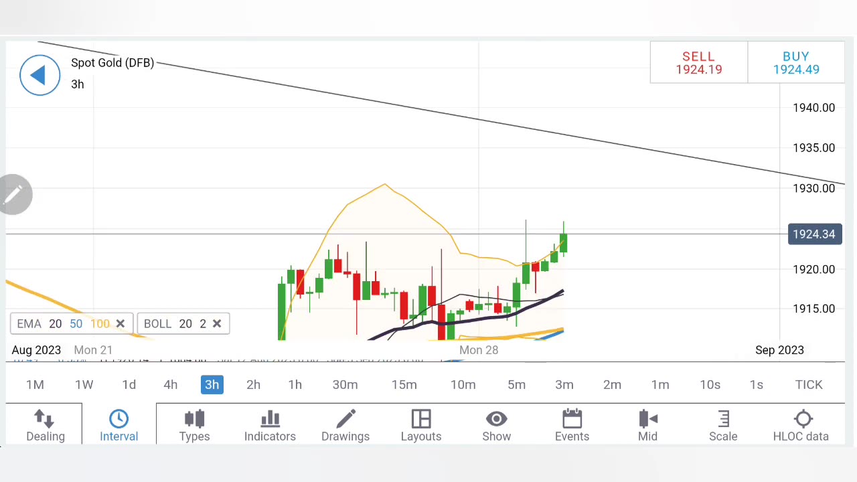Open the pencil drawing tool on chart edge
The width and height of the screenshot is (857, 482).
pyautogui.click(x=14, y=195)
